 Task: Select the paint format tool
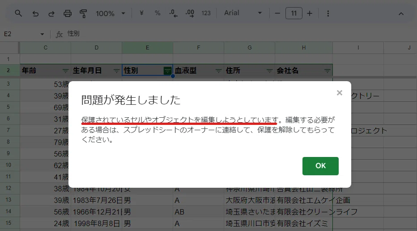click(83, 13)
